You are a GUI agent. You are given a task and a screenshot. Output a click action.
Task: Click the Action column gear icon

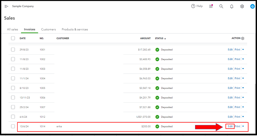[x=243, y=38]
